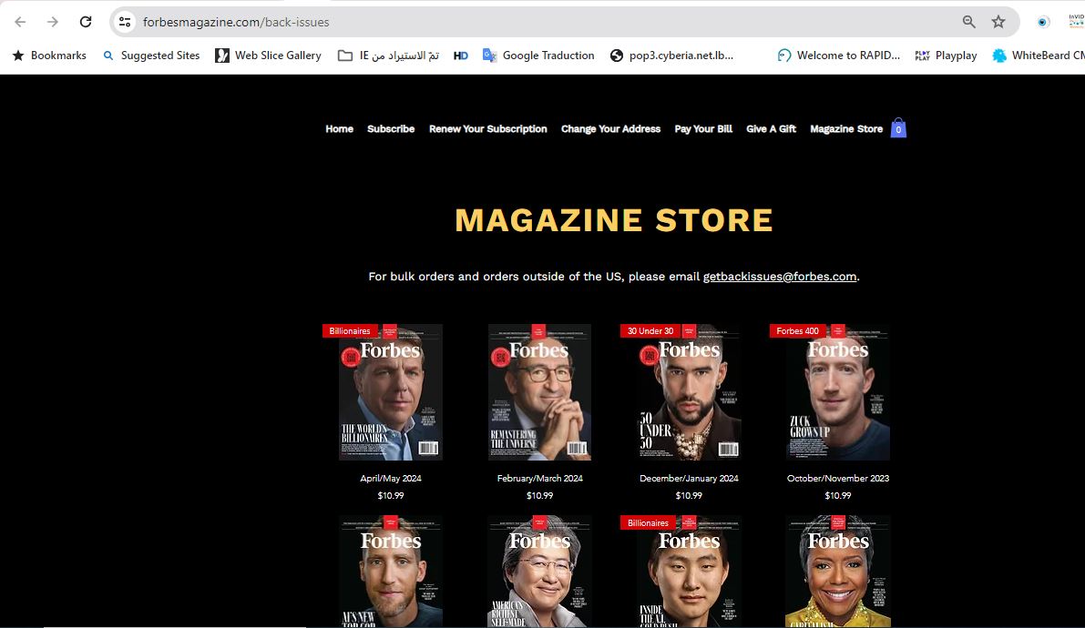Viewport: 1085px width, 628px height.
Task: Open the Arabic-named IE imports bookmark folder
Action: [x=388, y=56]
